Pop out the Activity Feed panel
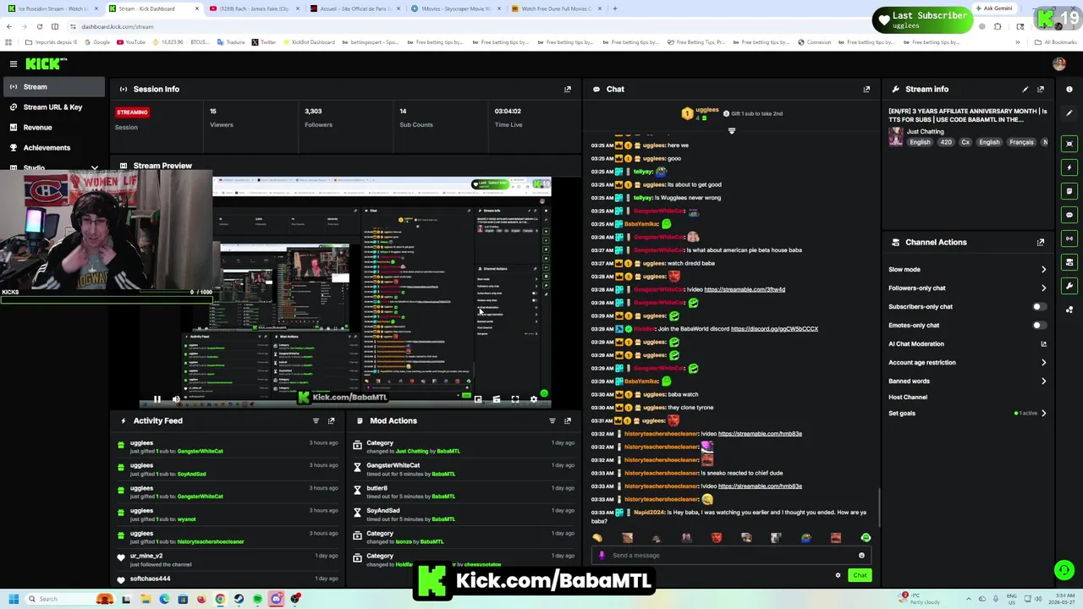The width and height of the screenshot is (1083, 609). tap(331, 420)
